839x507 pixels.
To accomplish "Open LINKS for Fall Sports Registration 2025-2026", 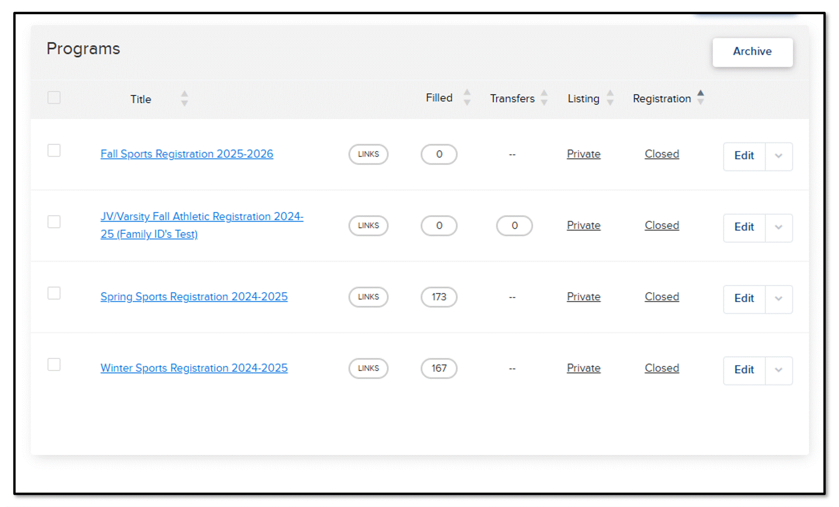I will point(368,154).
